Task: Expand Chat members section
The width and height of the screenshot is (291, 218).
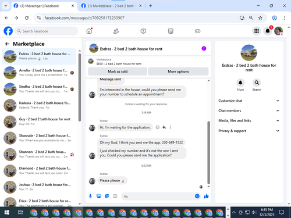Action: [x=249, y=110]
